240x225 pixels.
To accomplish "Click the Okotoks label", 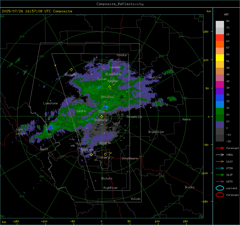I will pyautogui.click(x=107, y=178).
